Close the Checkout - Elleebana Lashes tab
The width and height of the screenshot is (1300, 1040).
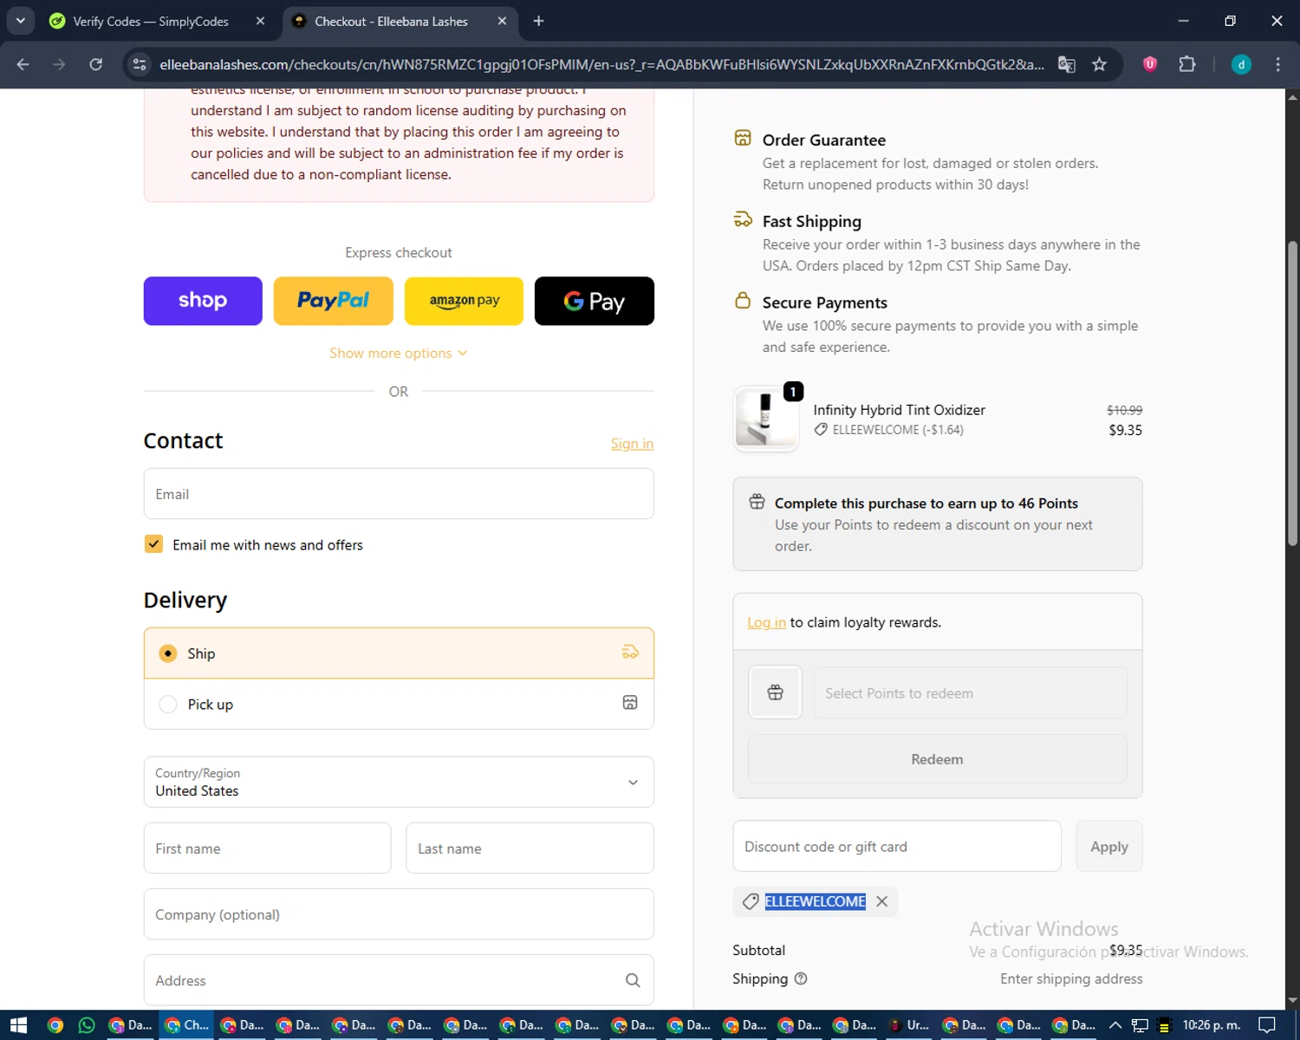[x=502, y=21]
